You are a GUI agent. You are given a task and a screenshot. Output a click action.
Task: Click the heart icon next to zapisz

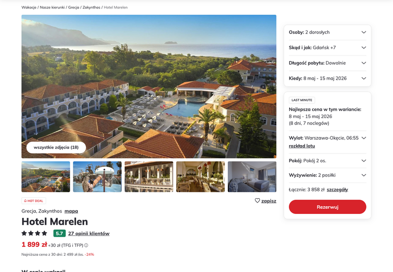[x=257, y=201]
